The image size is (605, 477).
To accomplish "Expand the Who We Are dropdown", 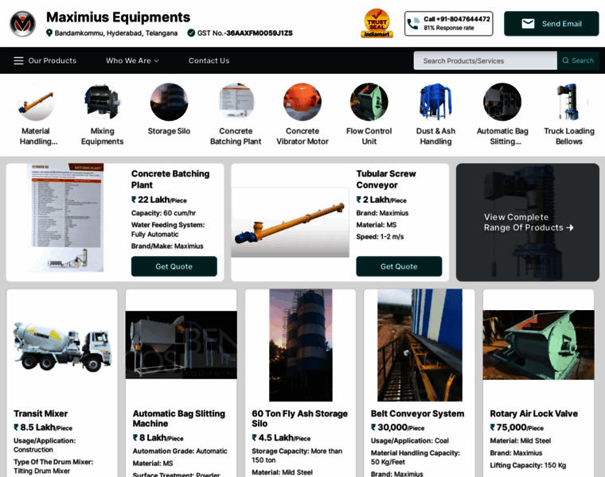I will pos(132,60).
